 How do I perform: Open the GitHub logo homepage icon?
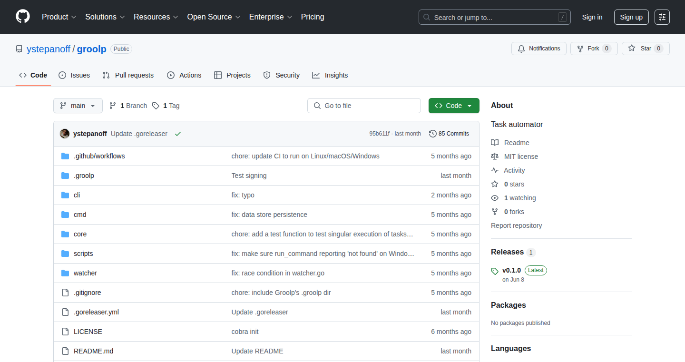click(23, 17)
